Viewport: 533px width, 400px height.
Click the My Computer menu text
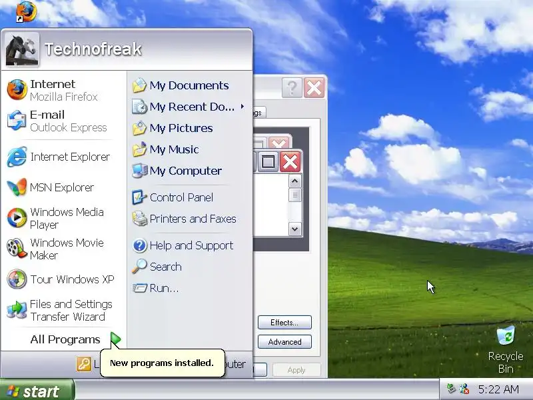coord(186,171)
